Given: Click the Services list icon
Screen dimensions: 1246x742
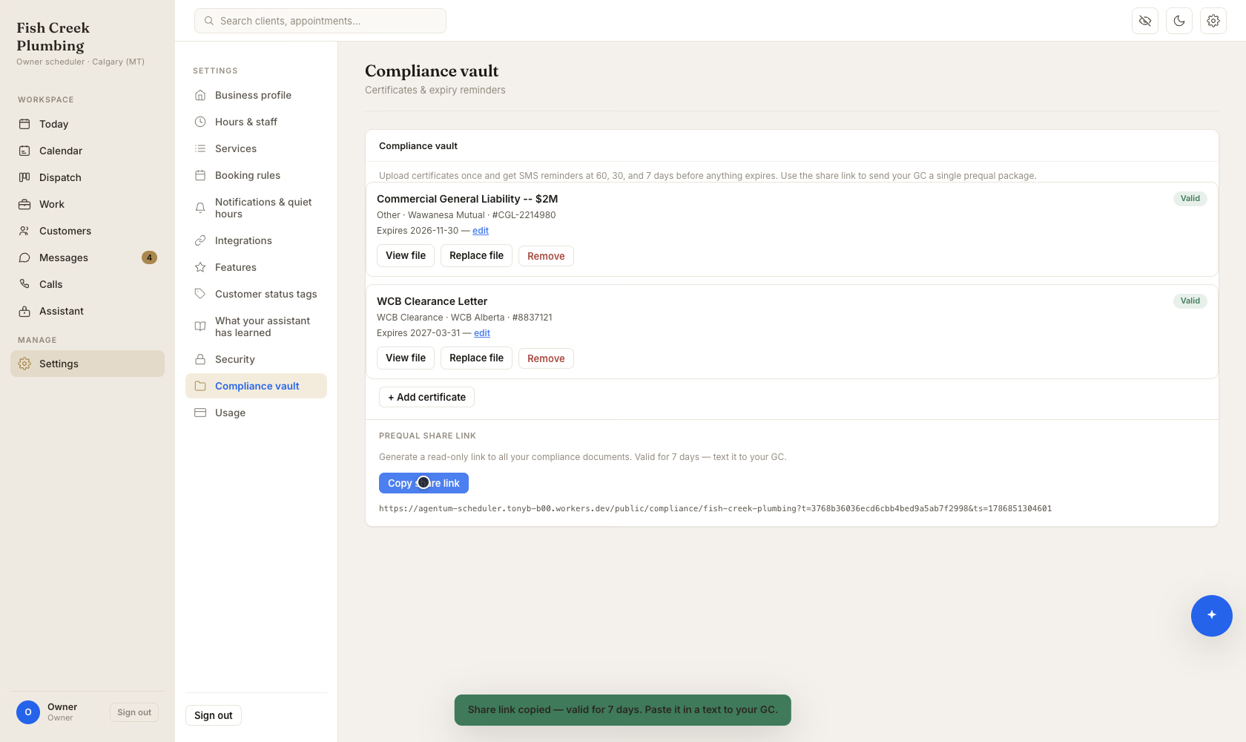Looking at the screenshot, I should 200,148.
